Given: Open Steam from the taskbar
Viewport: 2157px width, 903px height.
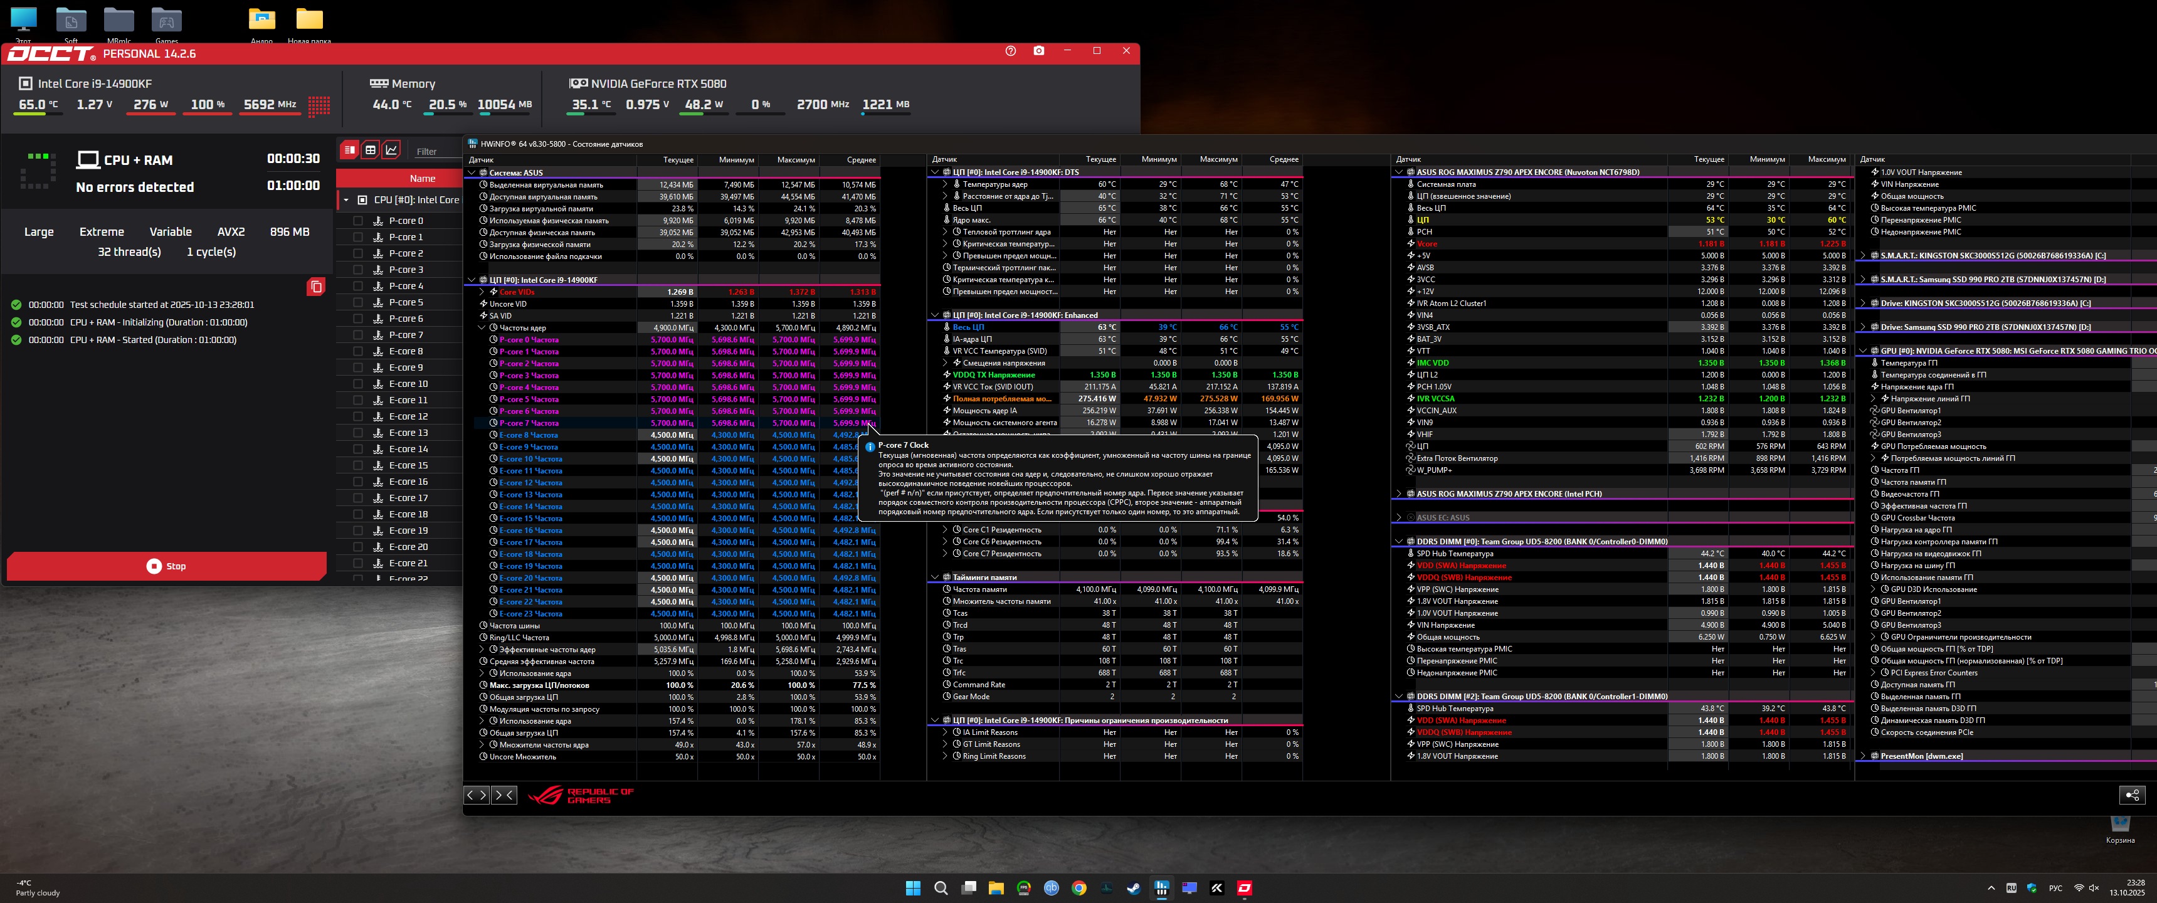Looking at the screenshot, I should pos(1134,888).
